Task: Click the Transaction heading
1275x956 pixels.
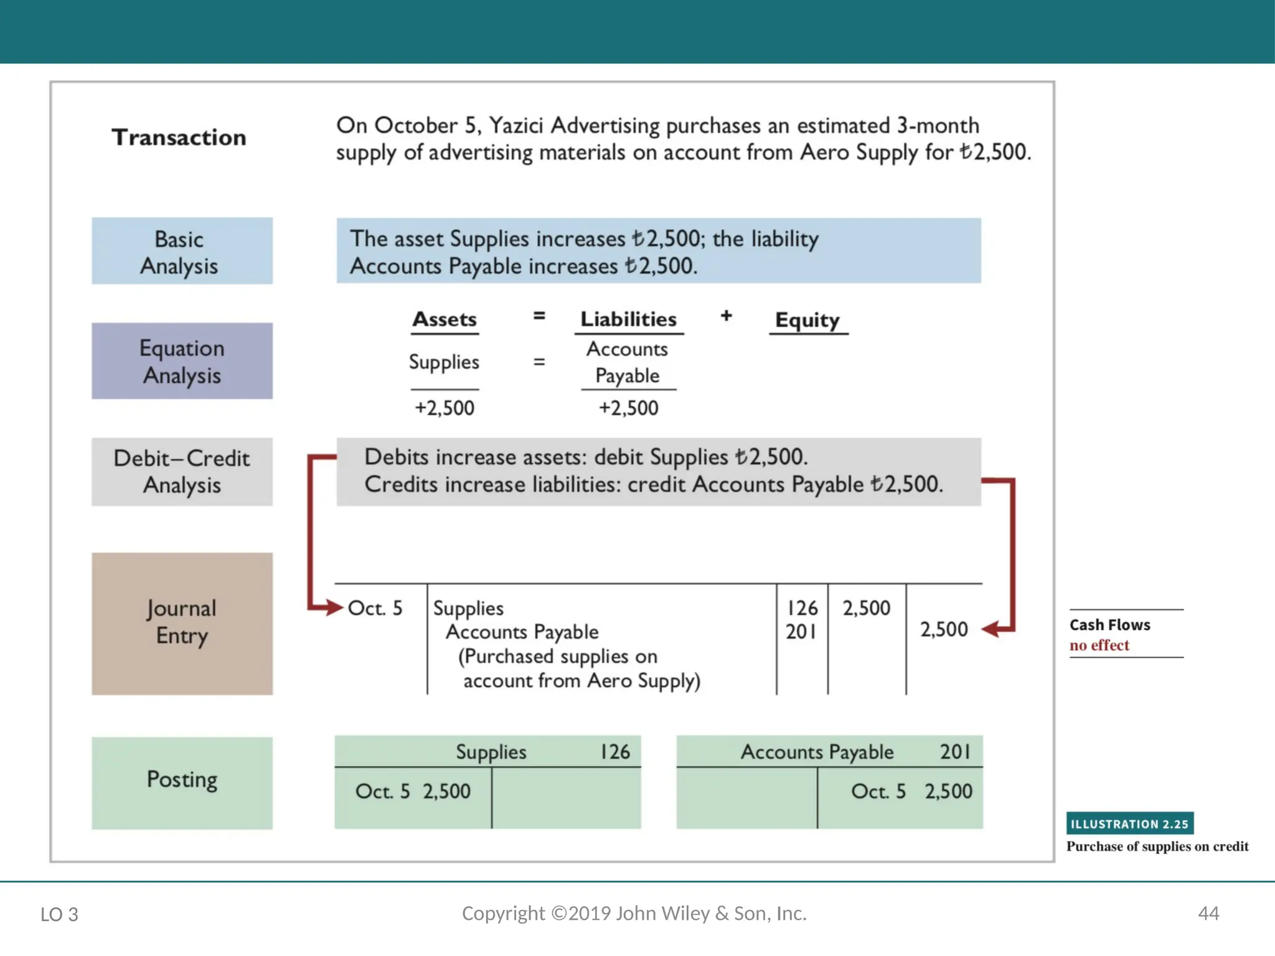Action: click(x=179, y=138)
